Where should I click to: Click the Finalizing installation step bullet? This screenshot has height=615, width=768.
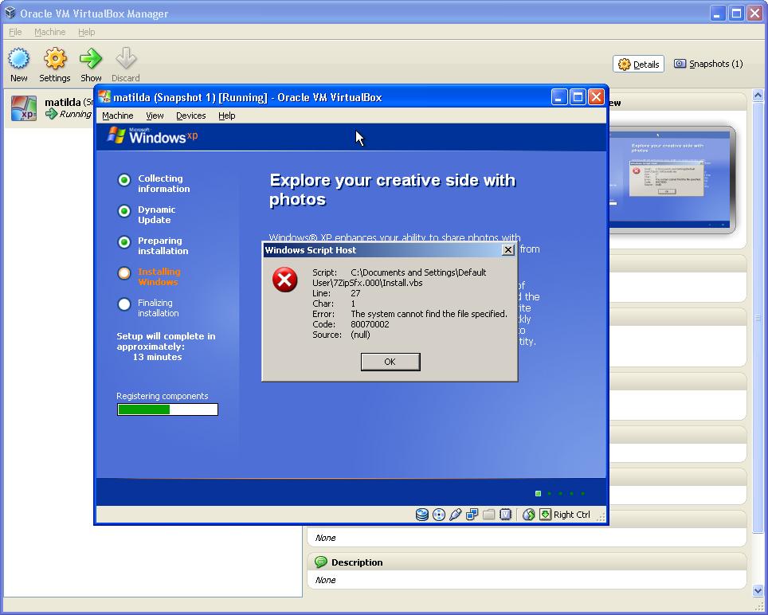coord(124,304)
